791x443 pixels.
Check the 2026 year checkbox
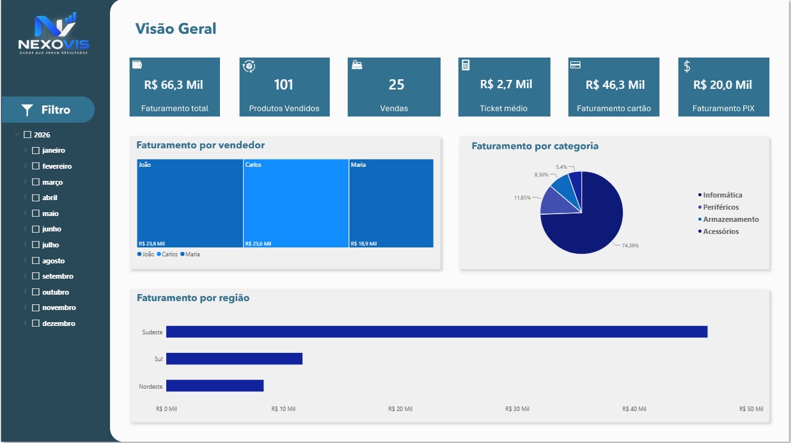point(27,135)
